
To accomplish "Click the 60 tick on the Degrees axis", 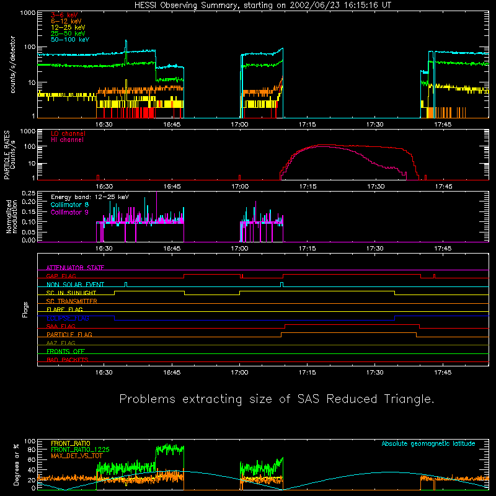I will [32, 459].
